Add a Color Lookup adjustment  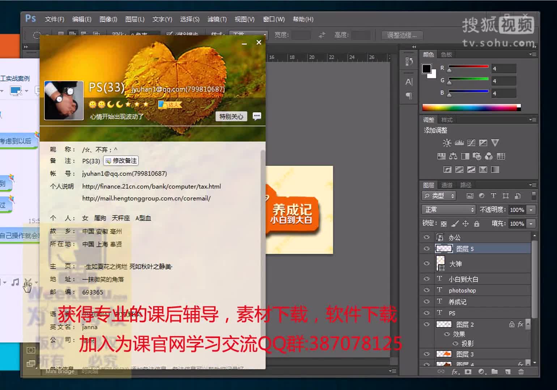pos(501,156)
